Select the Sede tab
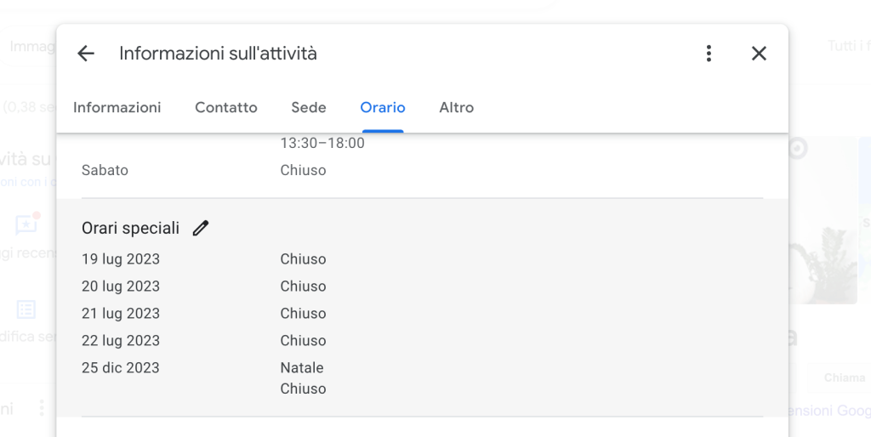The height and width of the screenshot is (437, 871). 308,107
